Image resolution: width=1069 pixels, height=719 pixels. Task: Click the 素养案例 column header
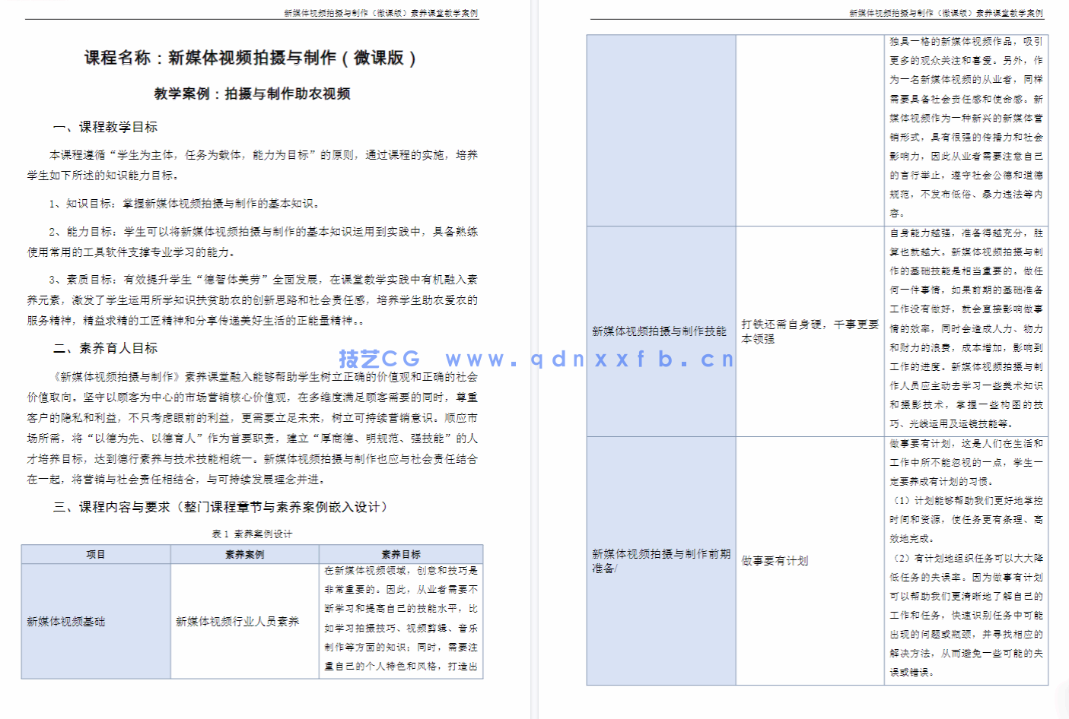pyautogui.click(x=243, y=553)
